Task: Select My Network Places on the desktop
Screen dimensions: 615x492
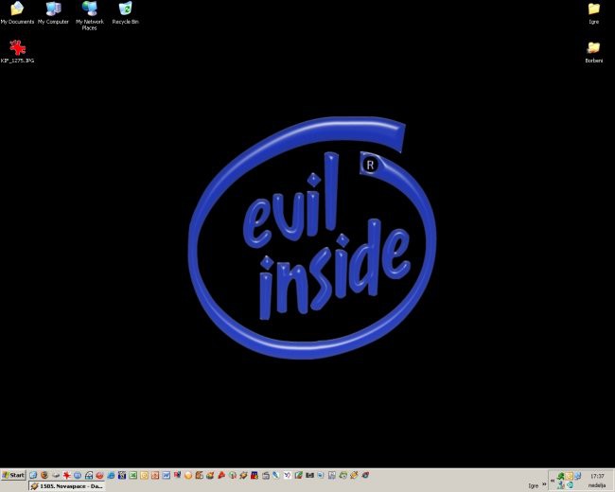Action: [90, 16]
